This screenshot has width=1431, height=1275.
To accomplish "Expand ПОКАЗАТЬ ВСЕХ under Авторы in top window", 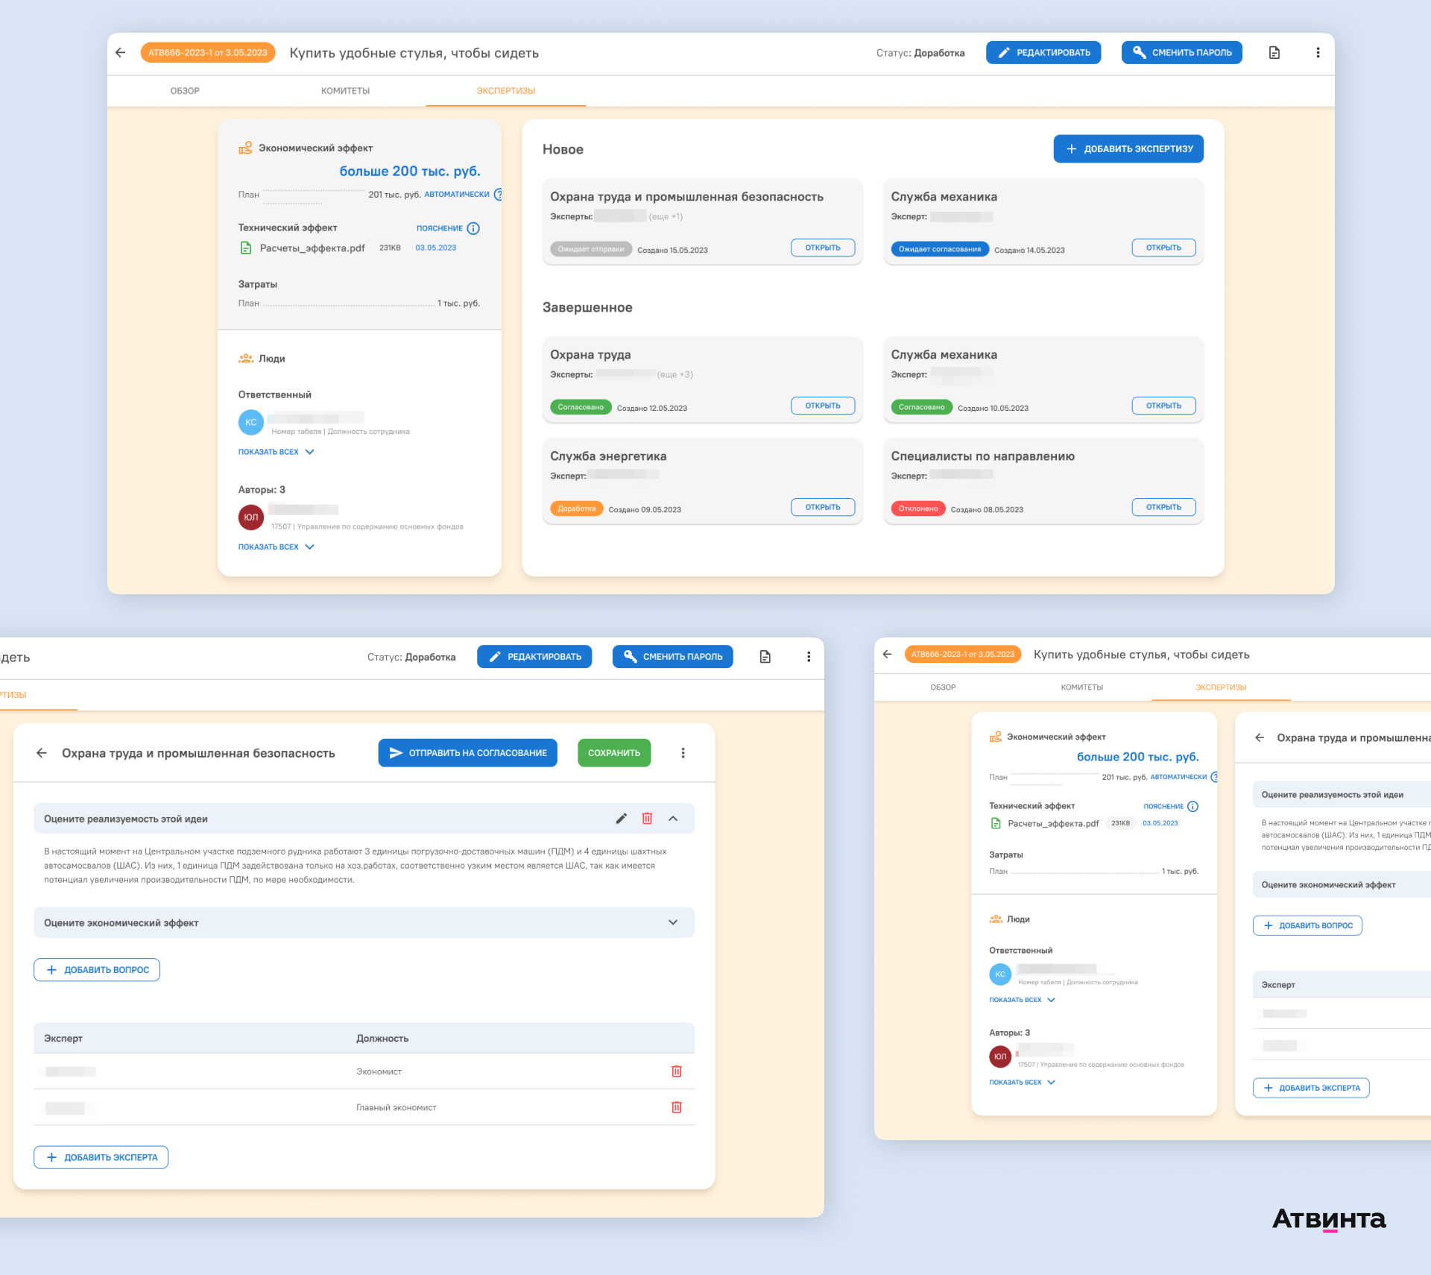I will tap(276, 547).
